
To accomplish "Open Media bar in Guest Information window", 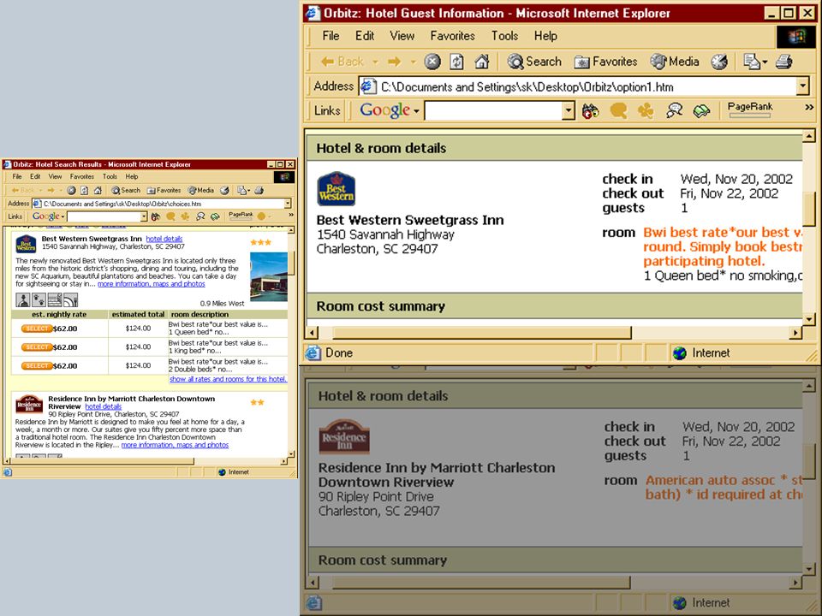I will coord(674,62).
